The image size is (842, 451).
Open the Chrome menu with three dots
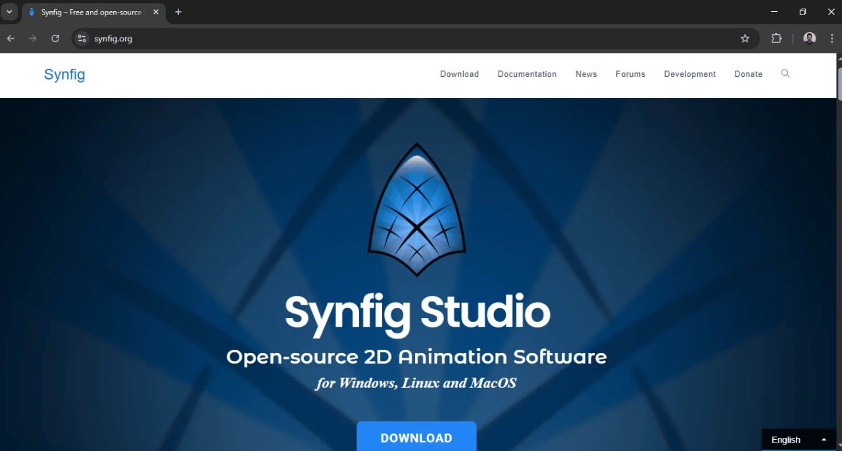[x=831, y=38]
